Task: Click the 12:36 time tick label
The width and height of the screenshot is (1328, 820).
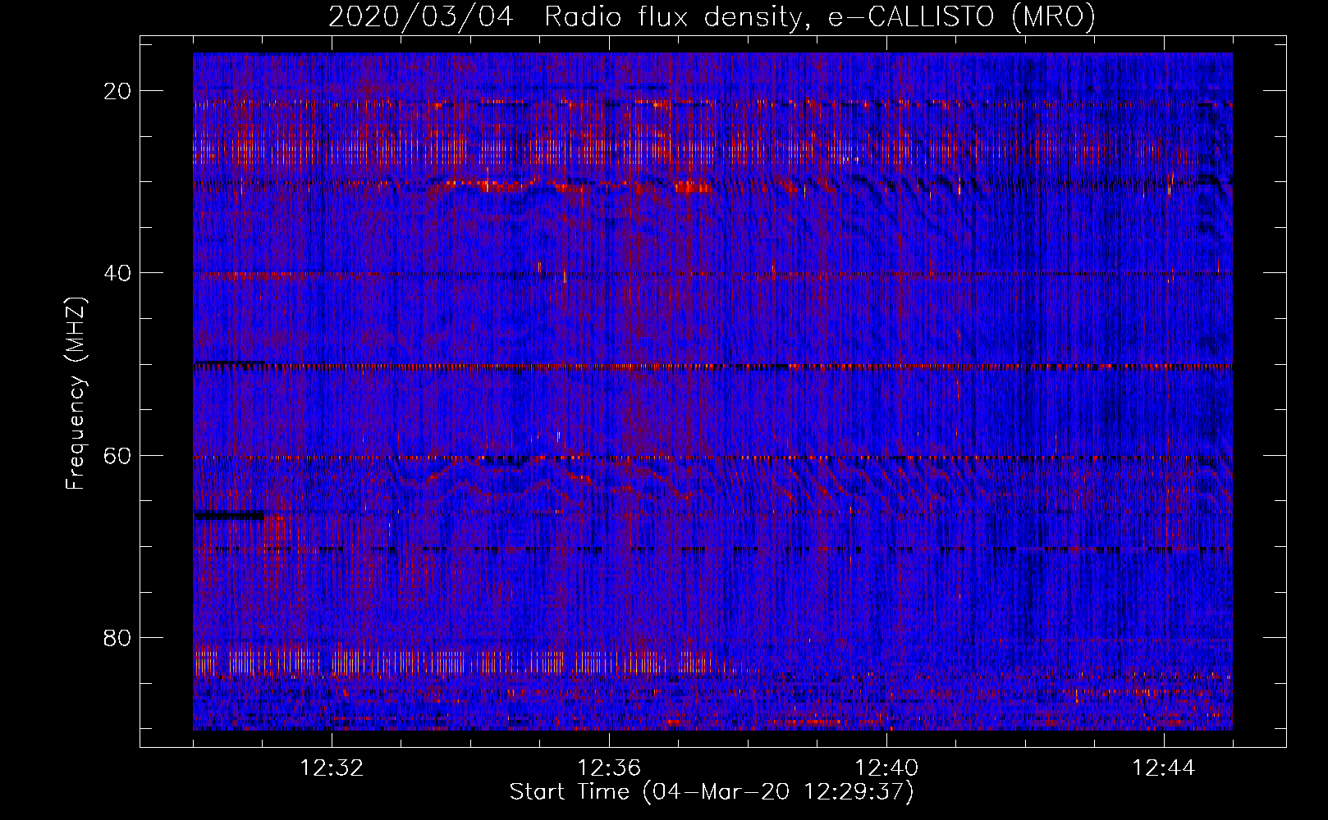Action: point(609,768)
